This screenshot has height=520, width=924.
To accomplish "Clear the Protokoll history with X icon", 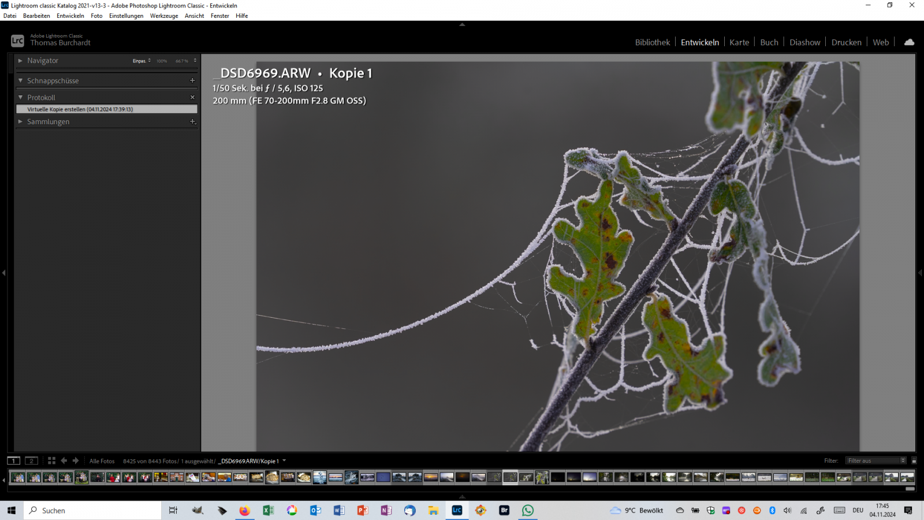I will pos(192,98).
